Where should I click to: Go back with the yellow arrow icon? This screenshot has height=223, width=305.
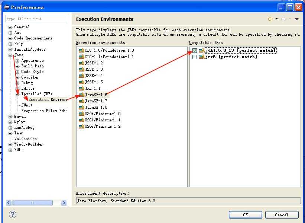tap(270, 19)
